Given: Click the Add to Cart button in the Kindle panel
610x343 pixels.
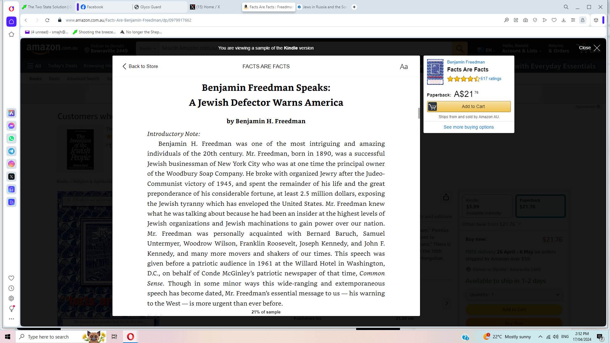Looking at the screenshot, I should 469,106.
